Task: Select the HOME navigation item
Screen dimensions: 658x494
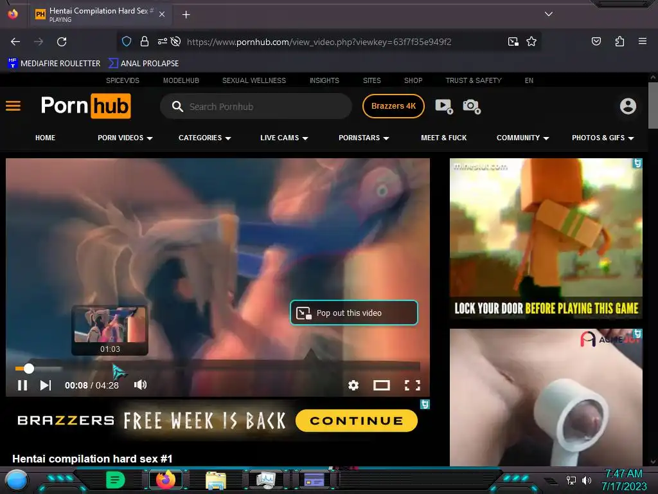Action: (x=46, y=138)
